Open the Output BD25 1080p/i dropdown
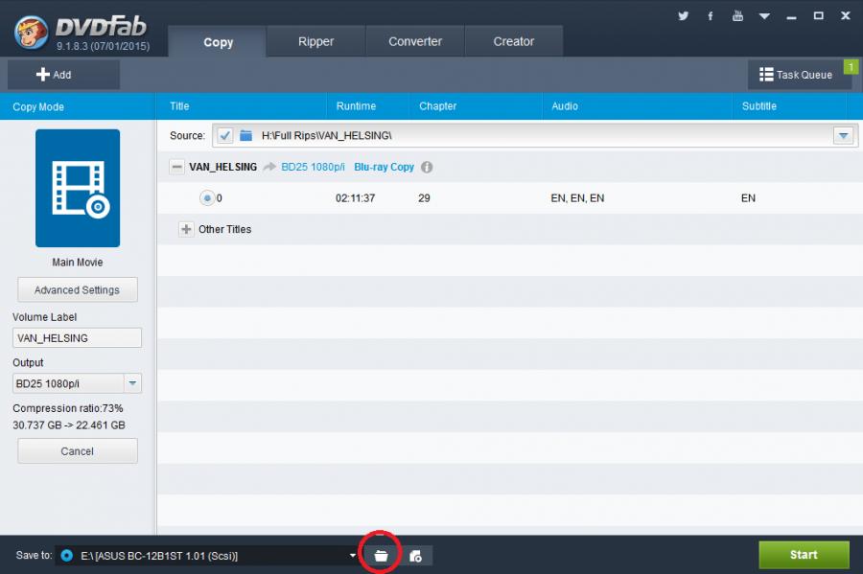Screen dimensions: 863x574 (132, 383)
